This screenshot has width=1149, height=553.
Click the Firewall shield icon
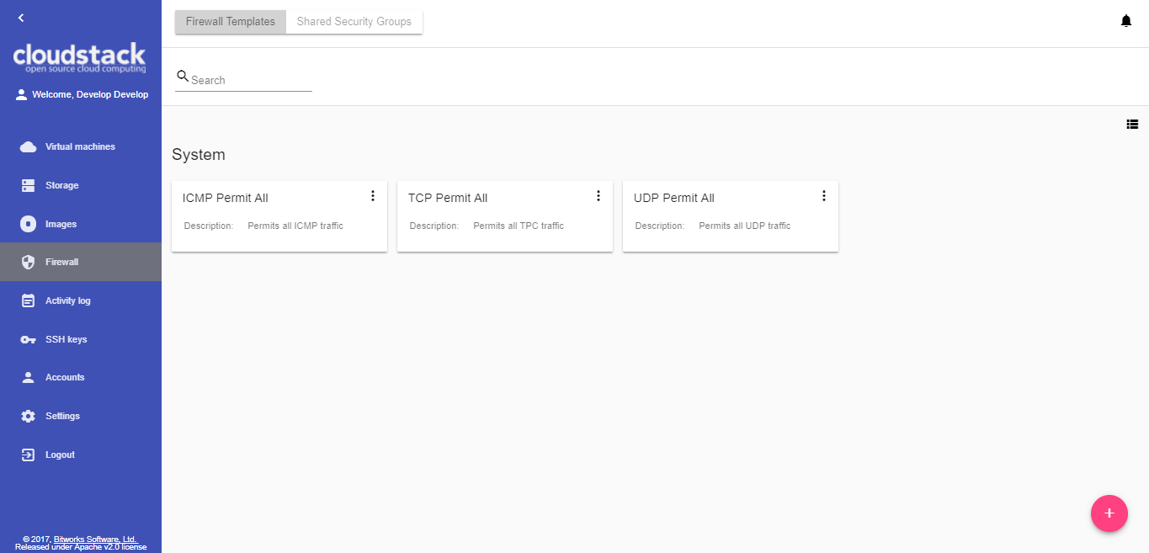(x=29, y=262)
